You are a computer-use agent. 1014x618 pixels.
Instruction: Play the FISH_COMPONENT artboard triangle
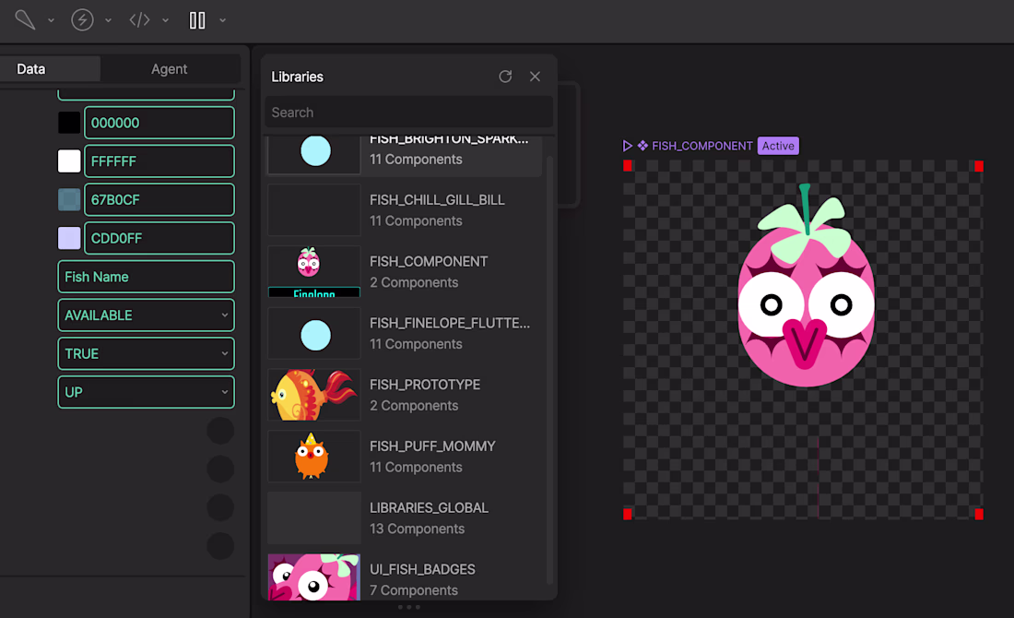tap(627, 146)
